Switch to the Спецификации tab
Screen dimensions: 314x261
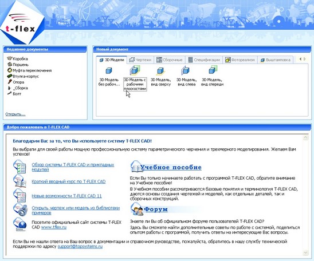click(x=204, y=60)
